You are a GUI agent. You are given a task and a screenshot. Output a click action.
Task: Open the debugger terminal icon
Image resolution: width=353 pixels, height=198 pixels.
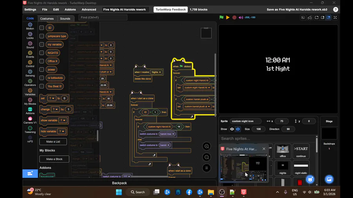pos(303,18)
